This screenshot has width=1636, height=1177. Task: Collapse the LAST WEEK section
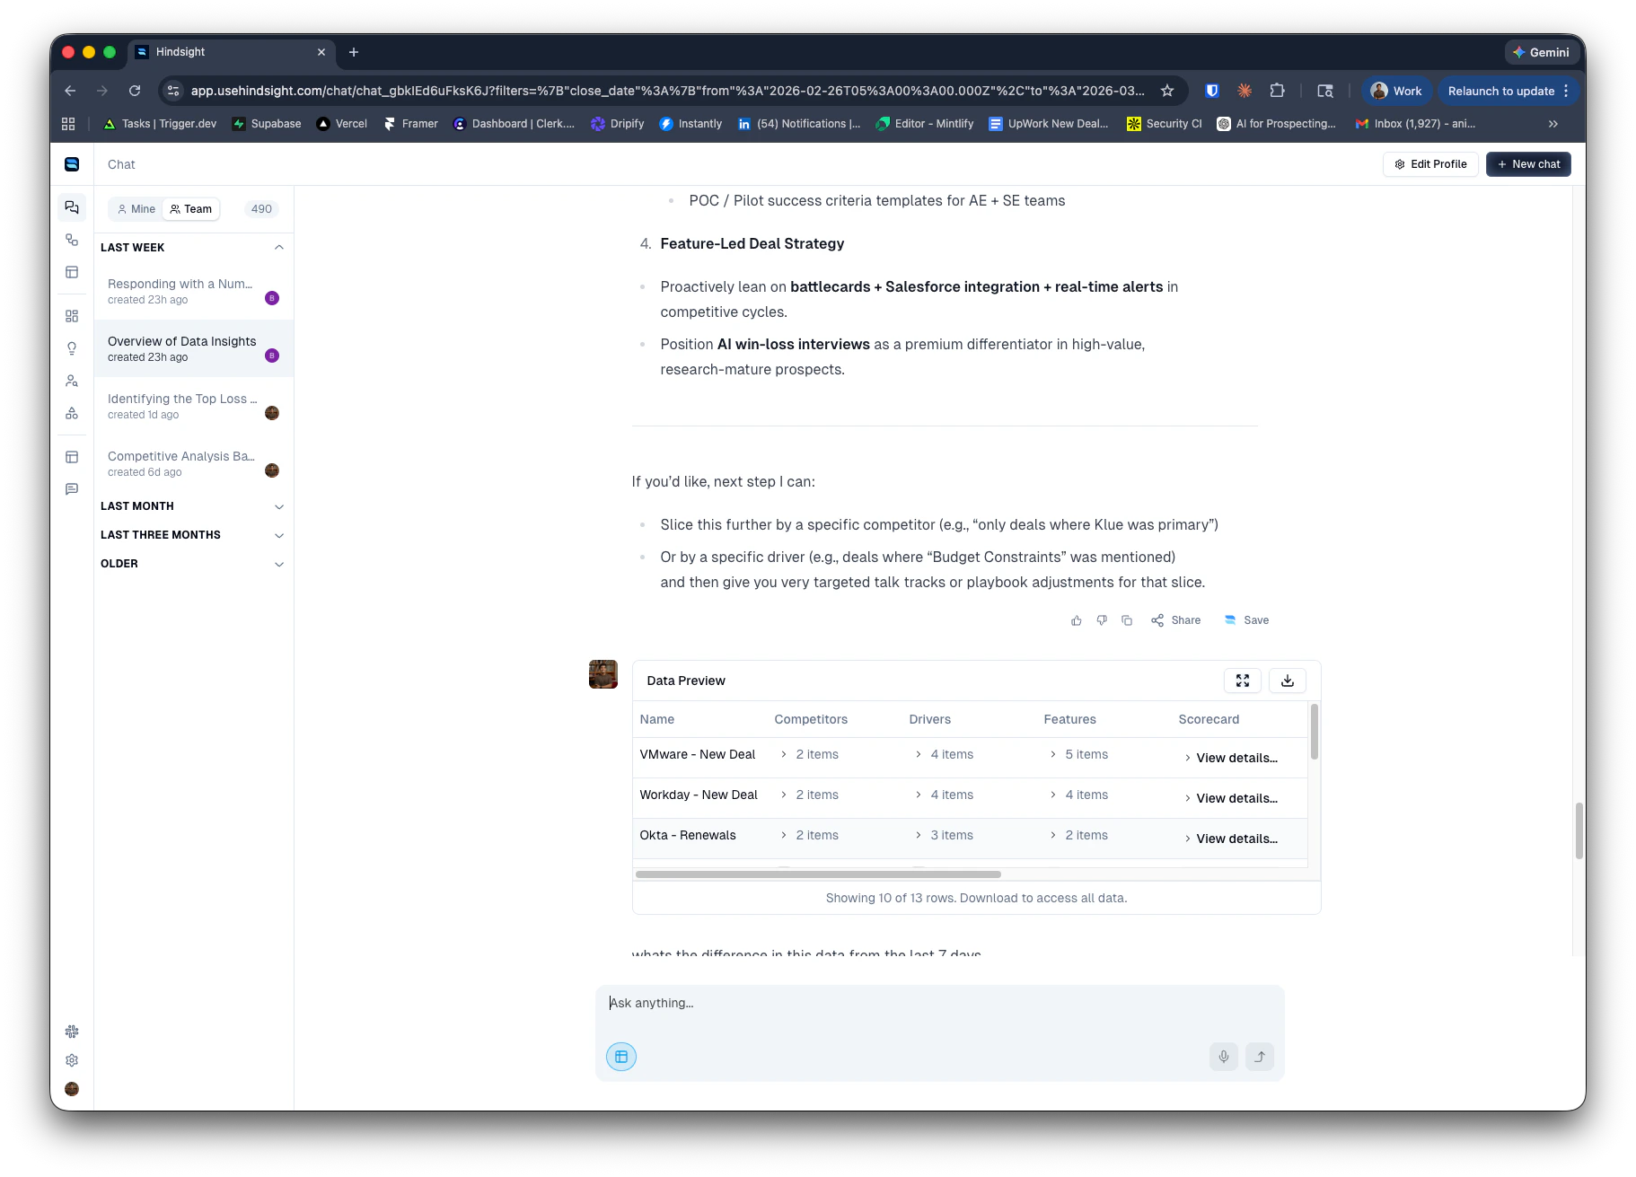pos(279,248)
